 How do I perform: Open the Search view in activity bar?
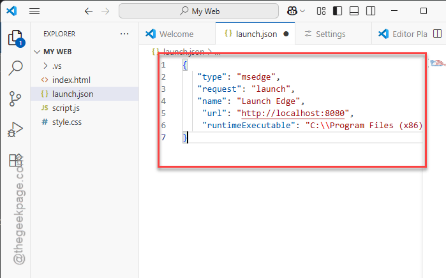(x=15, y=68)
